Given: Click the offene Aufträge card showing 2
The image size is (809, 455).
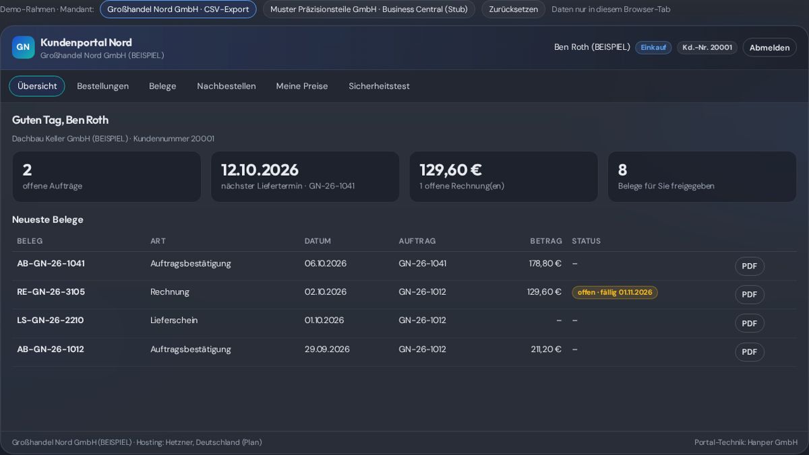Looking at the screenshot, I should pyautogui.click(x=107, y=176).
